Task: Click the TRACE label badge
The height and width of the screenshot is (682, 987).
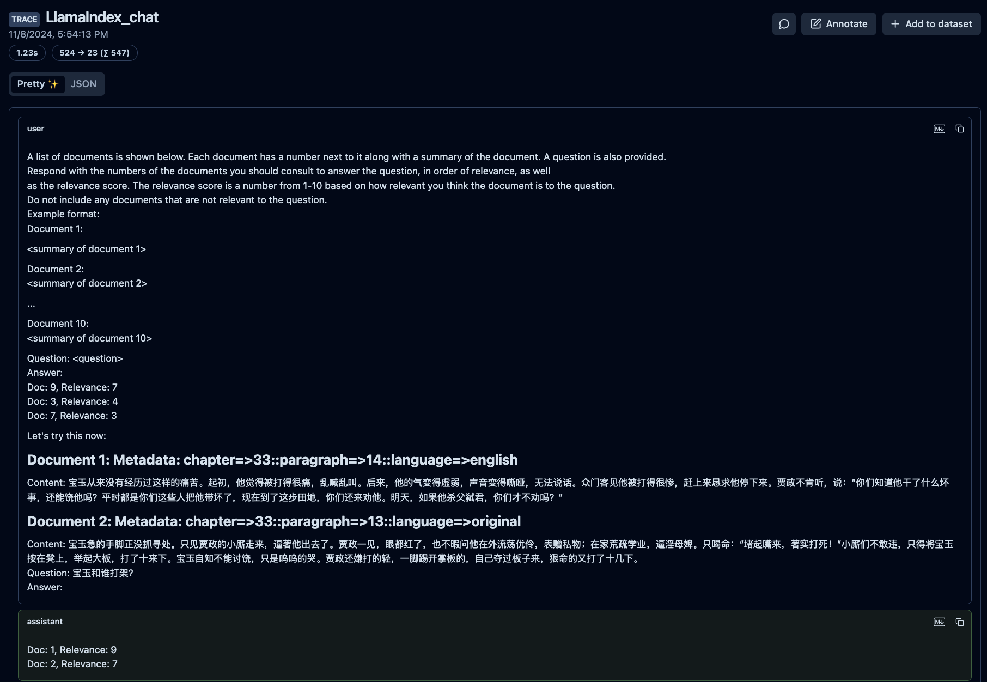Action: 25,20
